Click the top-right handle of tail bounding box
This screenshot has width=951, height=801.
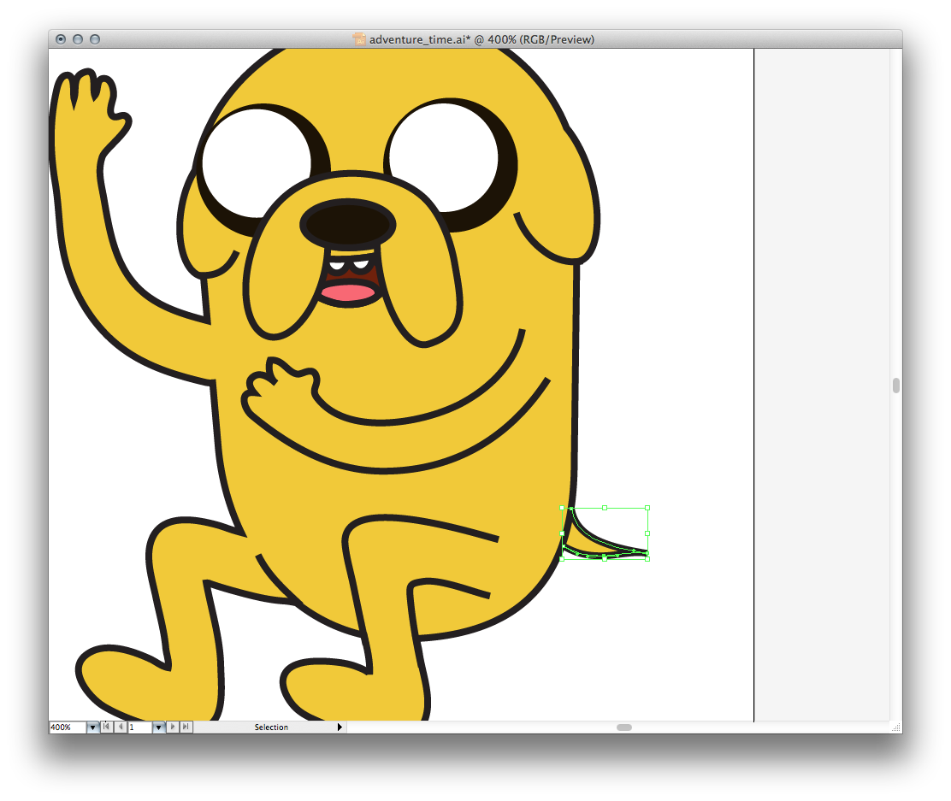pos(647,508)
